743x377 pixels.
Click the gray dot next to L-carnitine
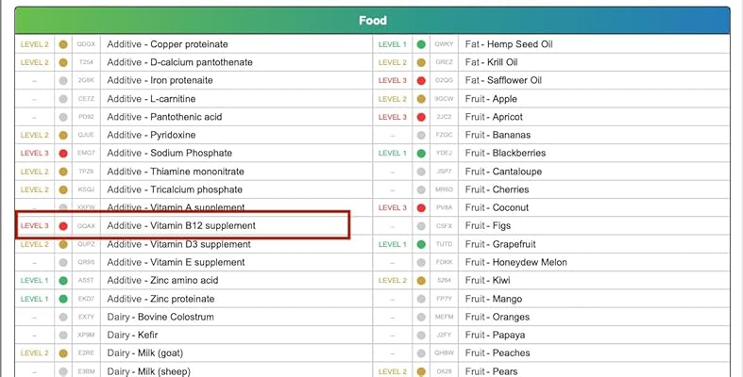click(x=63, y=99)
